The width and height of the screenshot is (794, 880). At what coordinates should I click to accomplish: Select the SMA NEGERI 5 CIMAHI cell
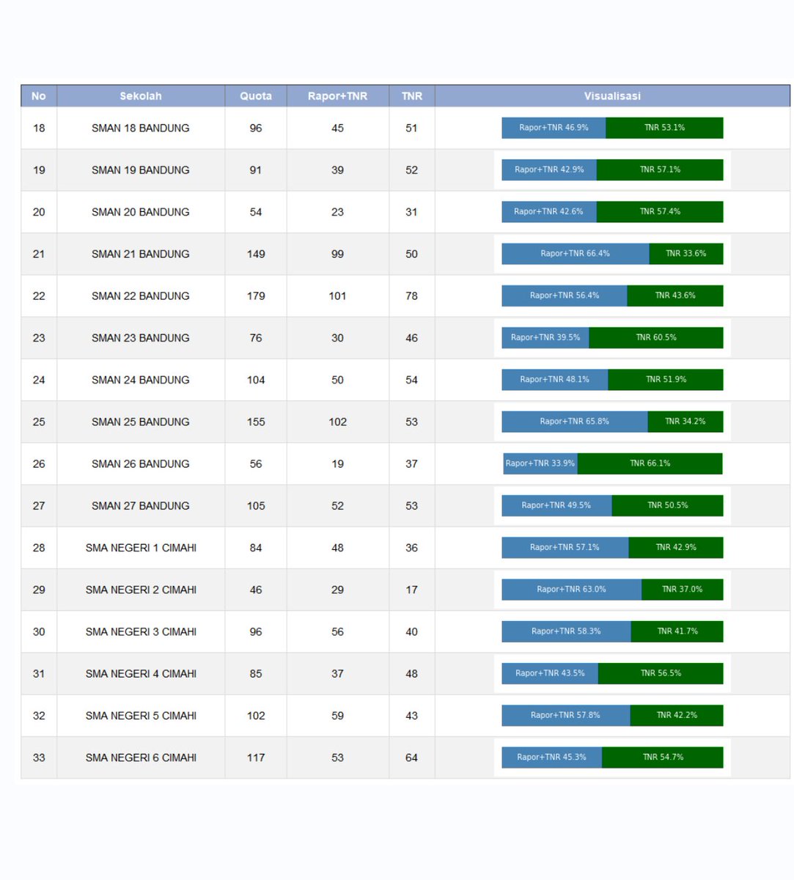[141, 716]
